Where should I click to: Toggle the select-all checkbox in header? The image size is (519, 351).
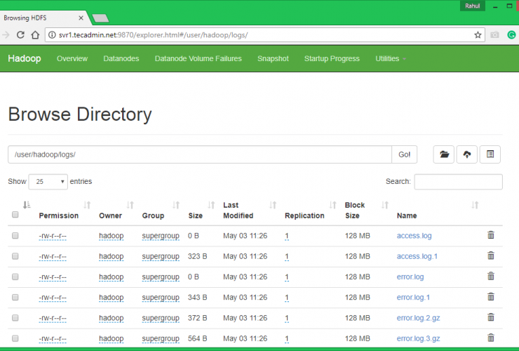15,216
